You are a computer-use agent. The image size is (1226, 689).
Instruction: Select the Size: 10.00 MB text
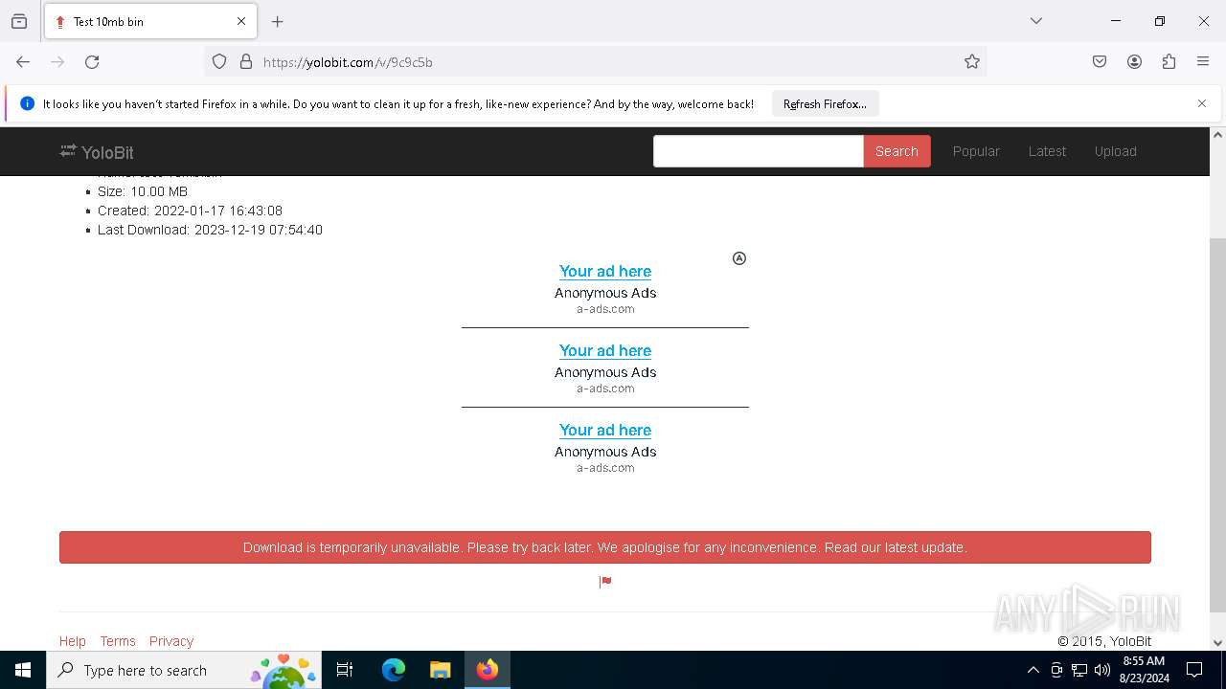point(143,191)
